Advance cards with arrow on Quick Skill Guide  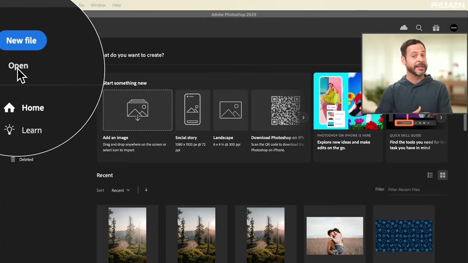pyautogui.click(x=441, y=117)
